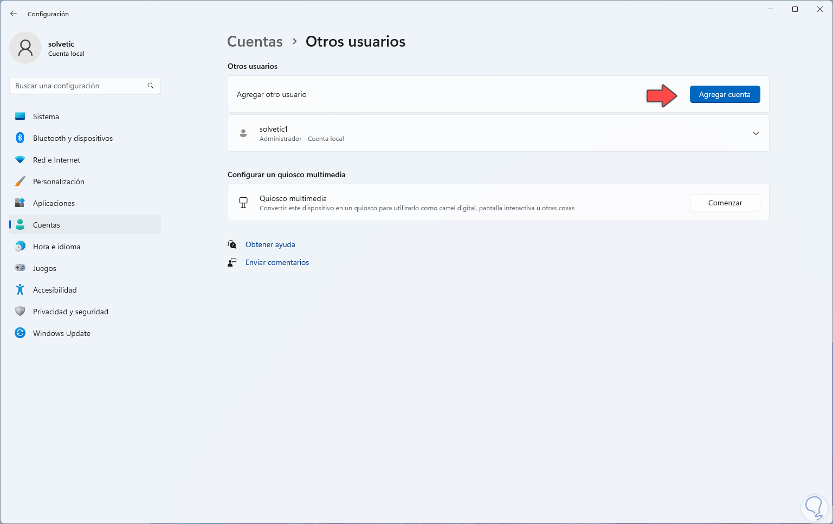Expand the solvetic1 account chevron
833x524 pixels.
coord(756,133)
